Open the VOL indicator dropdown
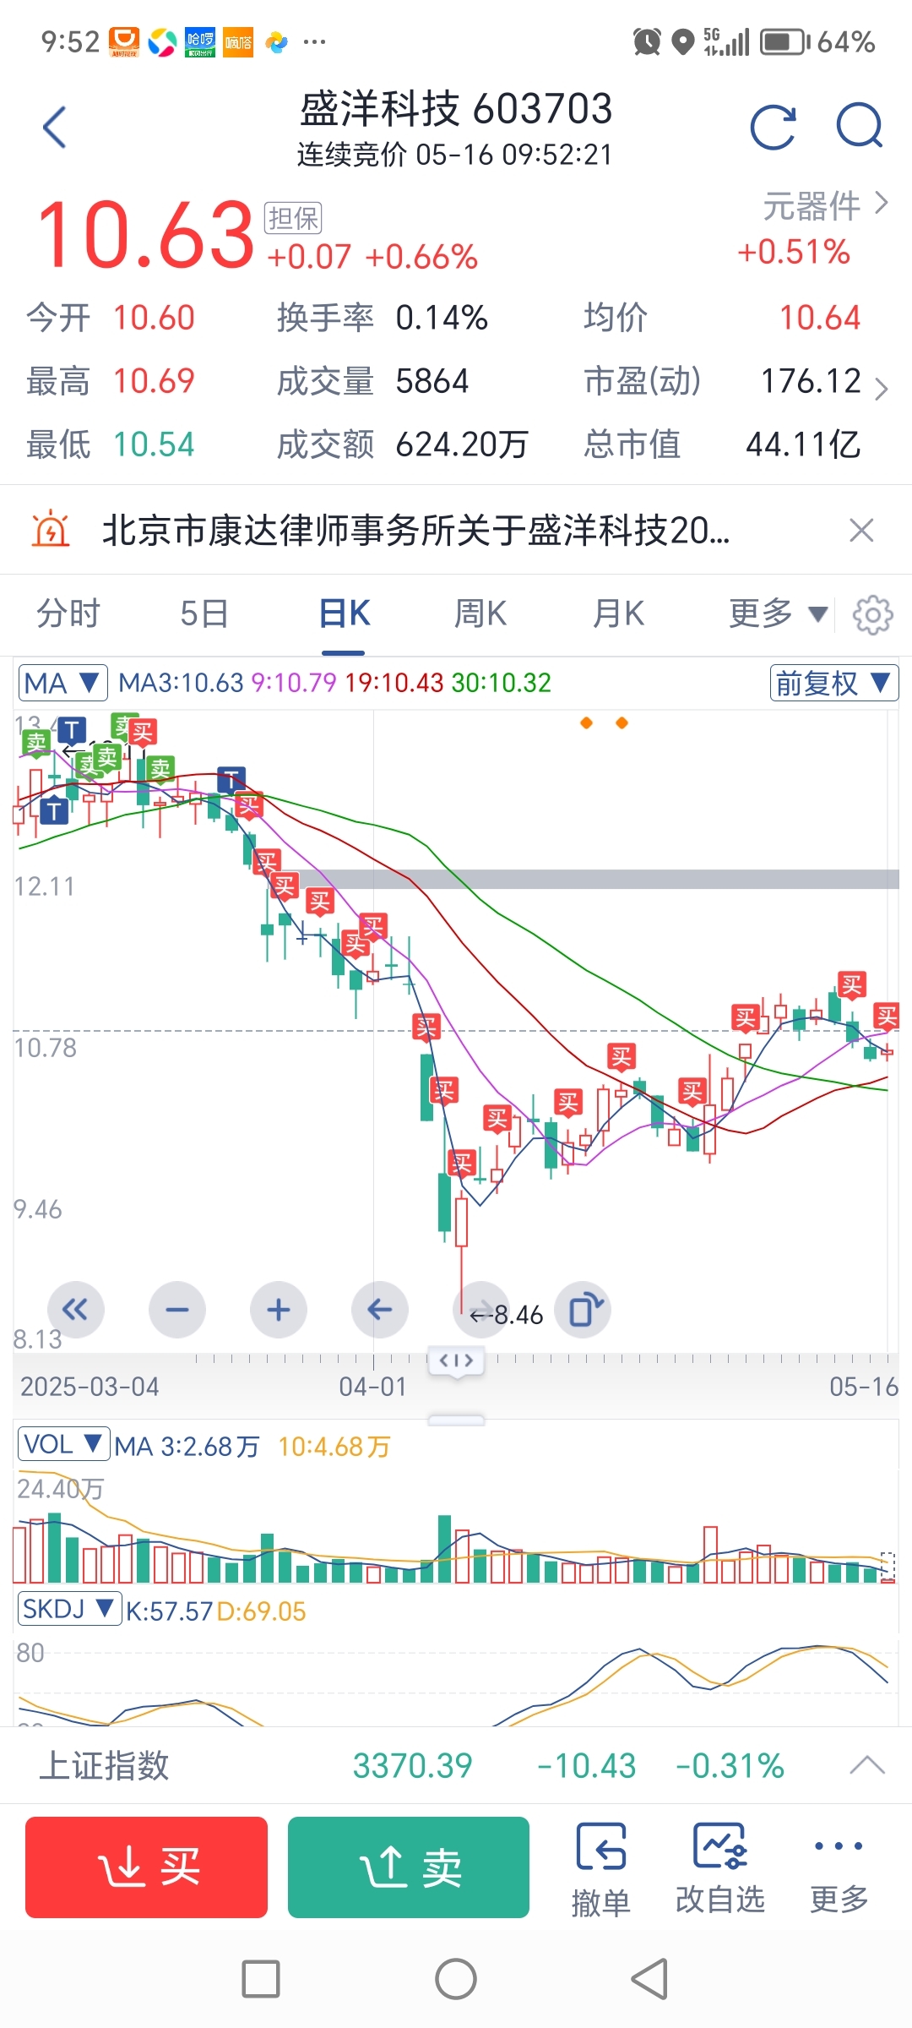 [64, 1444]
